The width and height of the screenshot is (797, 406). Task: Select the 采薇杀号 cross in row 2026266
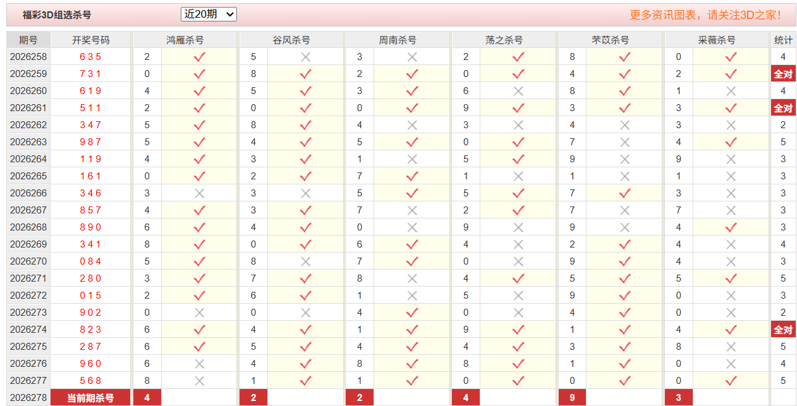click(731, 193)
